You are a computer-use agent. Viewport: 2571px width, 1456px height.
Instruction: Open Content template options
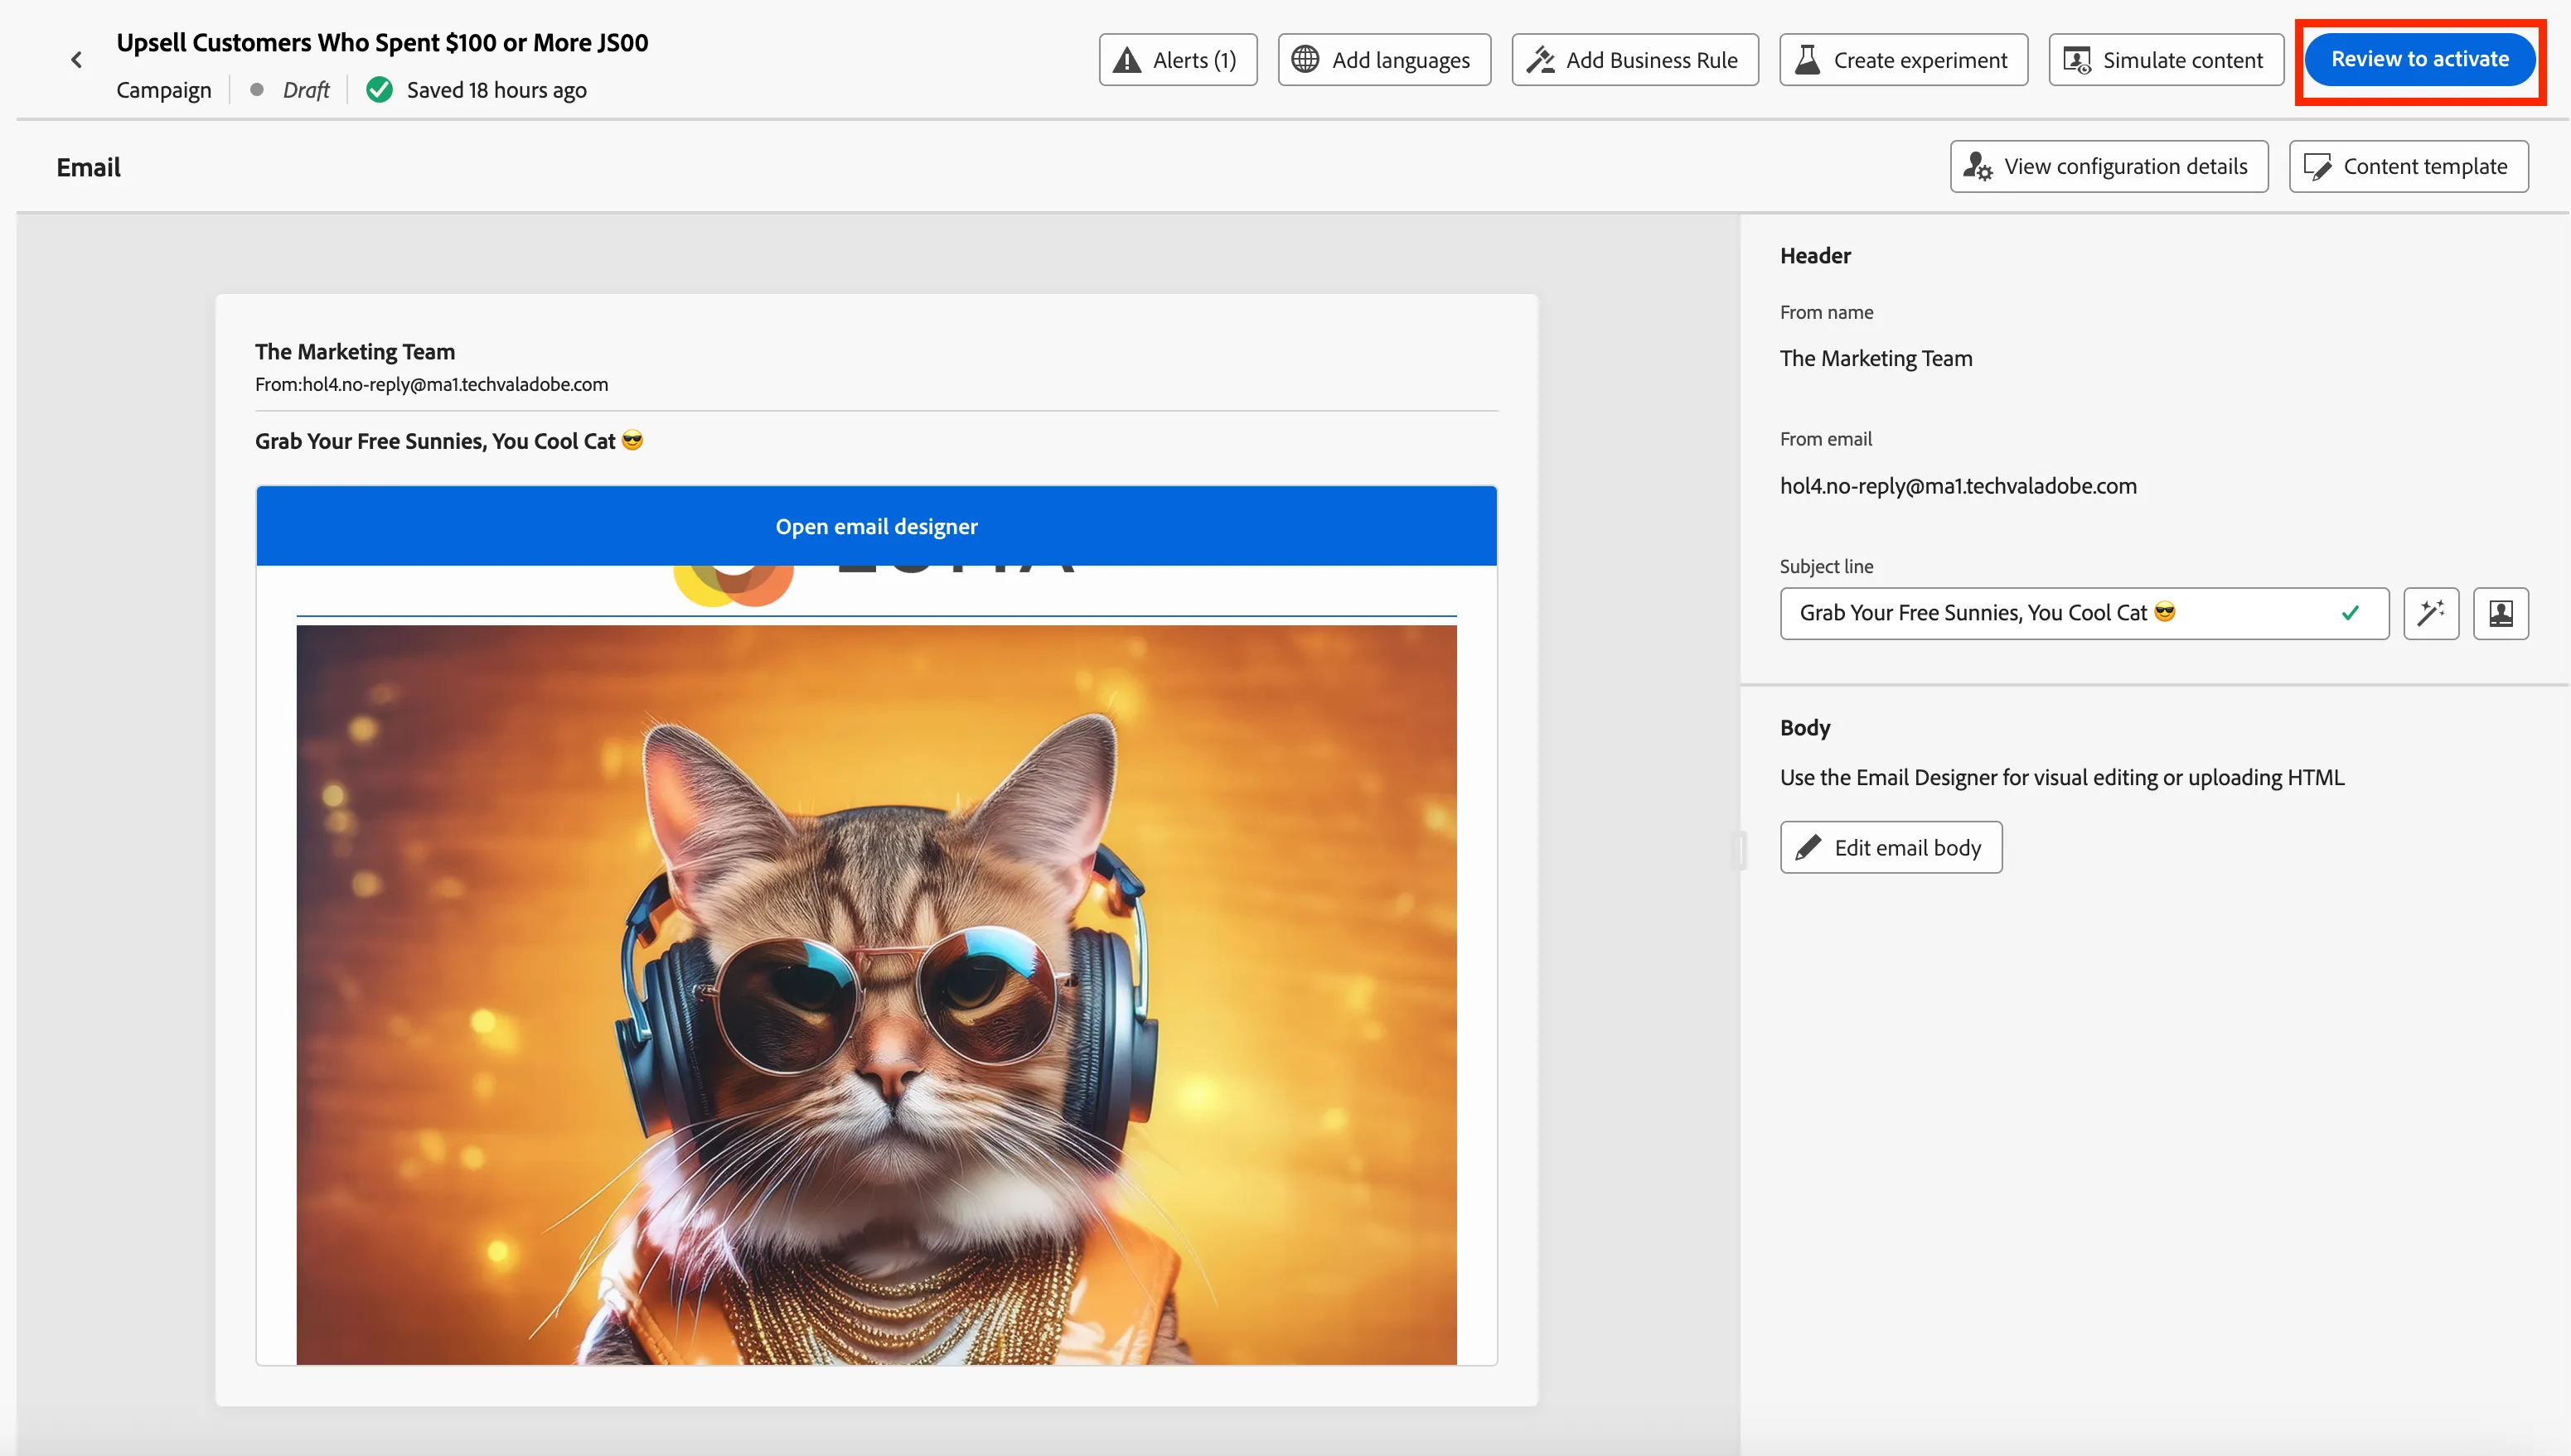(x=2408, y=166)
